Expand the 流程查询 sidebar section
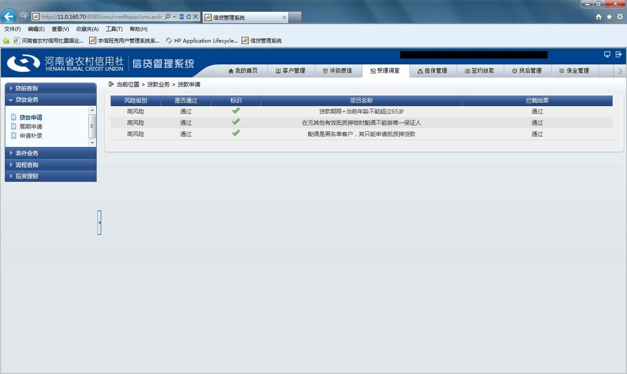 point(51,165)
